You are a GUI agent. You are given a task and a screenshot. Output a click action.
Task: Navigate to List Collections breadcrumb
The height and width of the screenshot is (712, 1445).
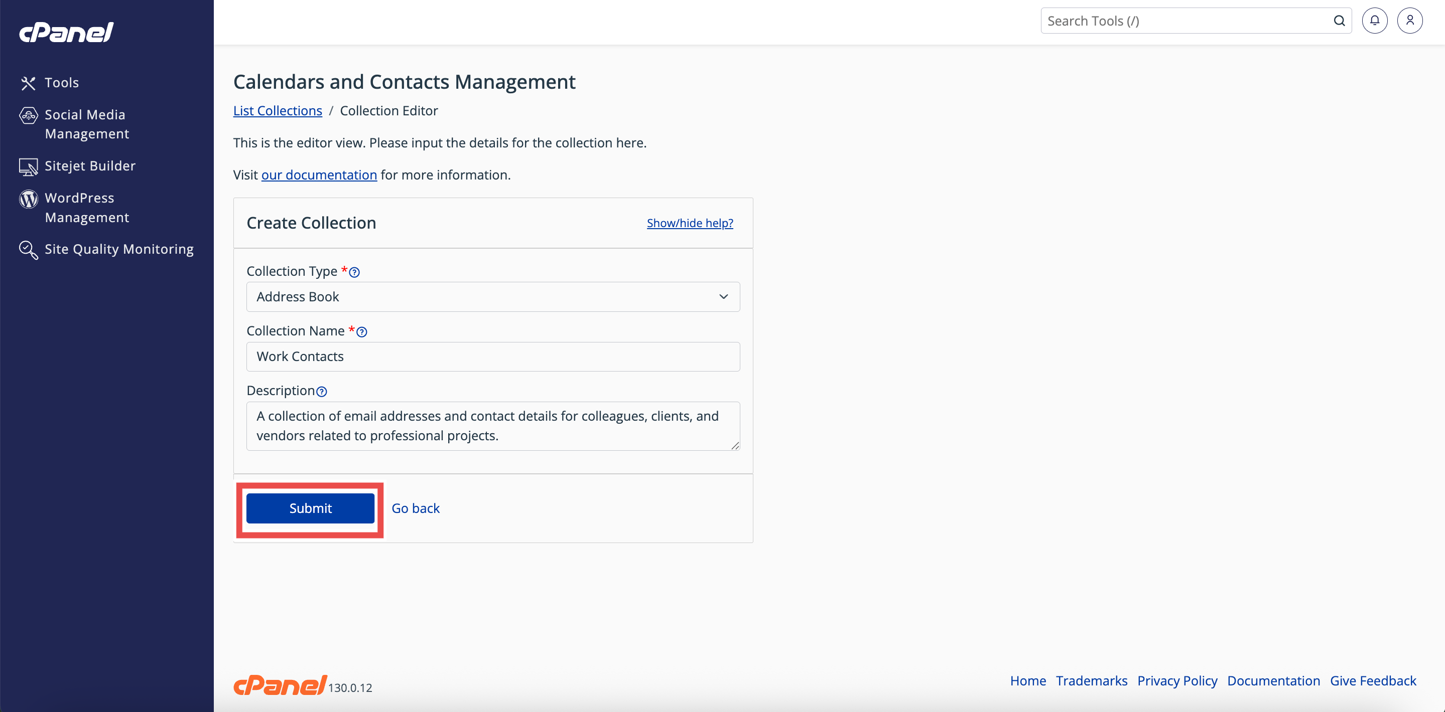pyautogui.click(x=277, y=110)
